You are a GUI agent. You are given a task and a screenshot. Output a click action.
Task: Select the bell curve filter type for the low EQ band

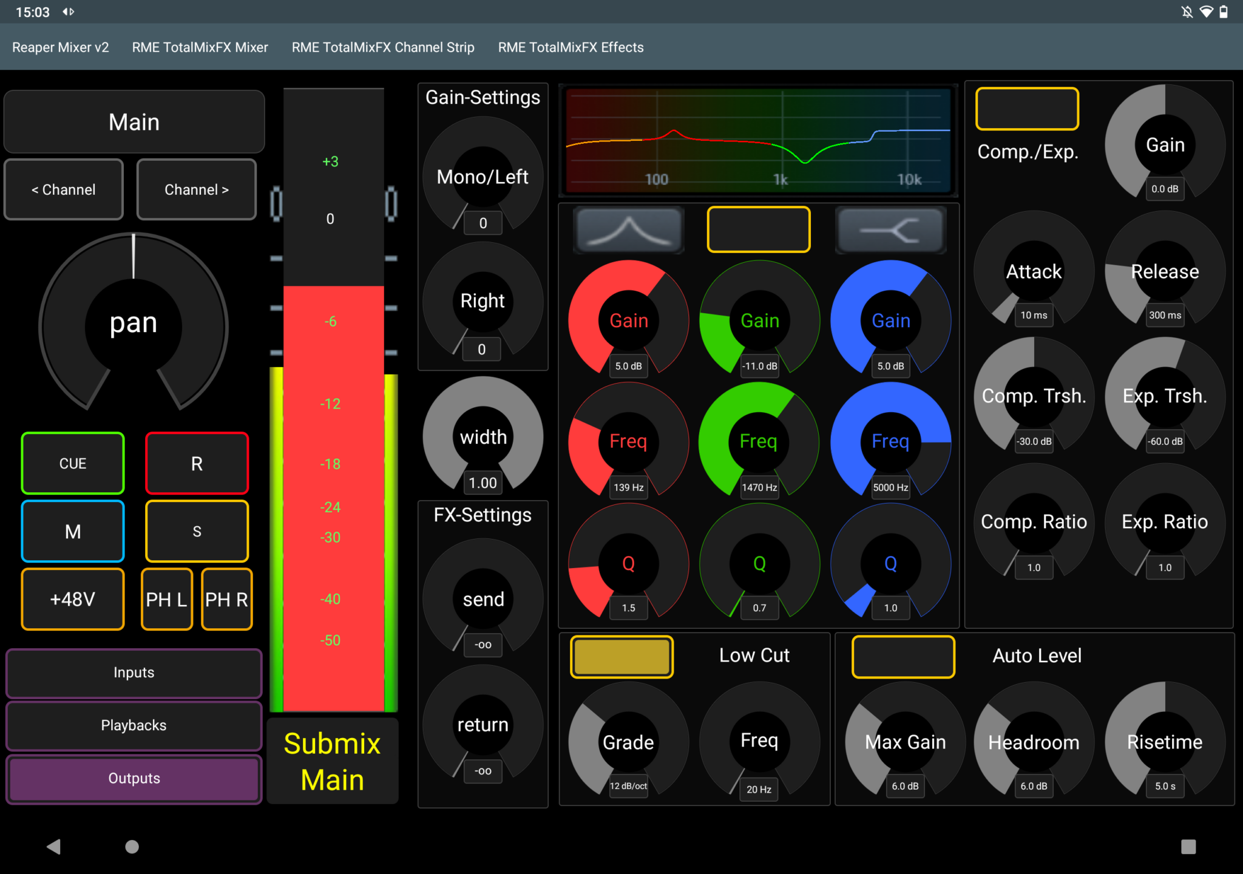[x=628, y=229]
